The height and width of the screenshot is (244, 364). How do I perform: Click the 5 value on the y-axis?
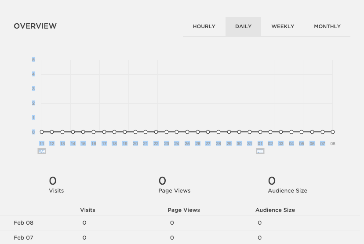point(33,59)
